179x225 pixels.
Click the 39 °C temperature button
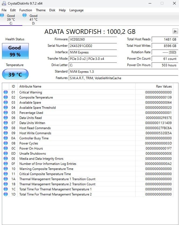pos(15,74)
